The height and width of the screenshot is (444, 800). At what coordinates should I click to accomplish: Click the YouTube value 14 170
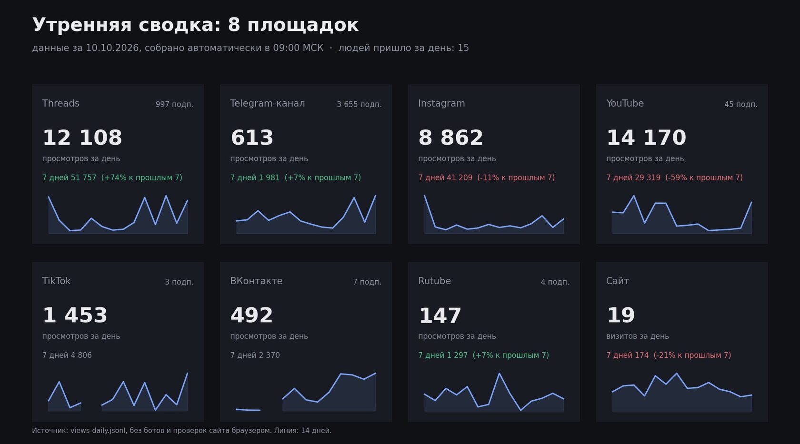(x=646, y=138)
